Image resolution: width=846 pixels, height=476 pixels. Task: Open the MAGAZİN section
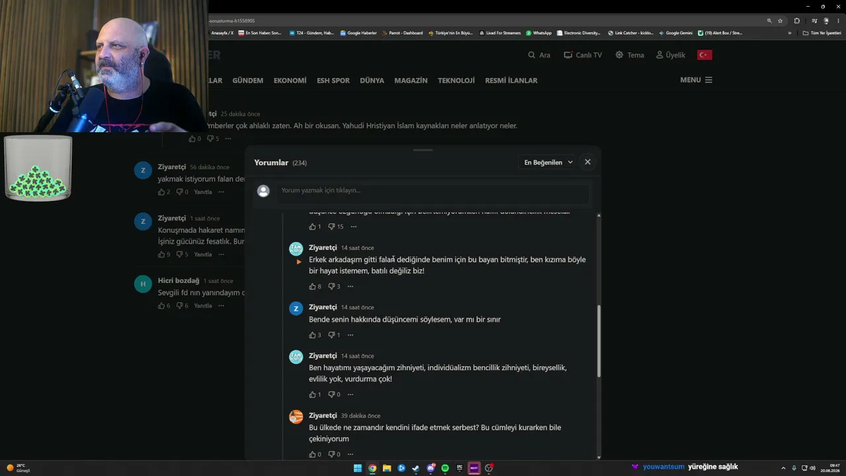click(411, 80)
